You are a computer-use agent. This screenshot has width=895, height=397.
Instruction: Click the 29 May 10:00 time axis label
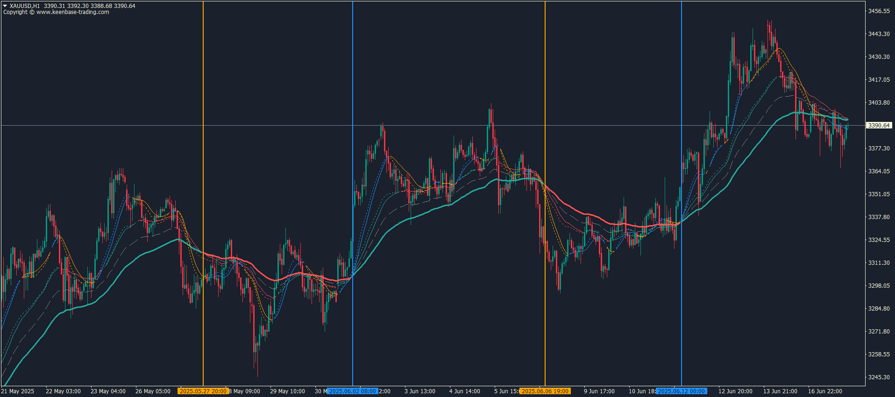click(287, 391)
